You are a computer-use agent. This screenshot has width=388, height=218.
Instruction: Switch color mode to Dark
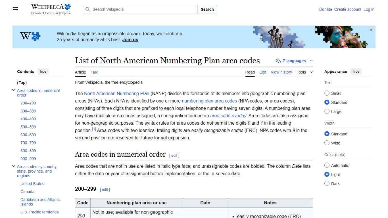coord(327,183)
